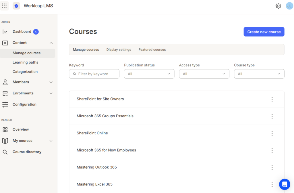Click the Content label in the sidebar

pyautogui.click(x=20, y=43)
